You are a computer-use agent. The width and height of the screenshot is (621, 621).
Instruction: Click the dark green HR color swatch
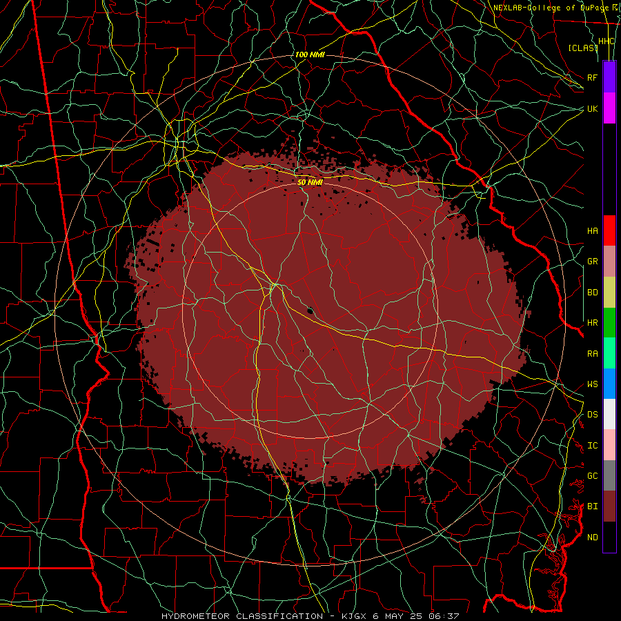(609, 323)
